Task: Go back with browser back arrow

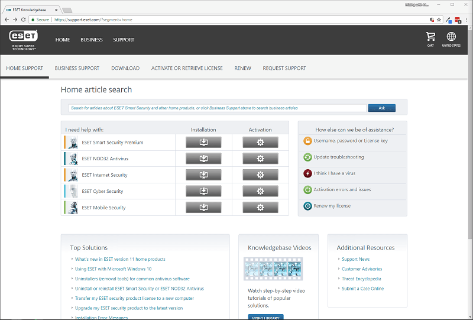Action: point(7,20)
